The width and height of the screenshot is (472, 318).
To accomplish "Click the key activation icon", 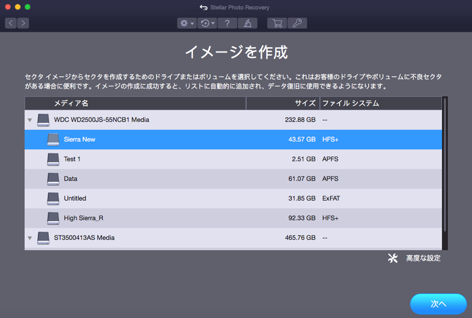I will tap(297, 23).
